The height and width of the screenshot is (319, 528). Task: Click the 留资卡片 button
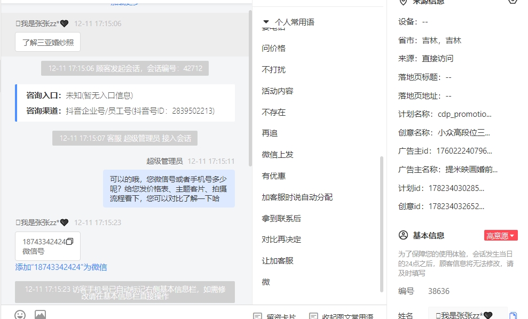pos(275,316)
